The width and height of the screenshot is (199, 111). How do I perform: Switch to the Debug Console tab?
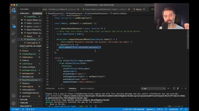87,88
